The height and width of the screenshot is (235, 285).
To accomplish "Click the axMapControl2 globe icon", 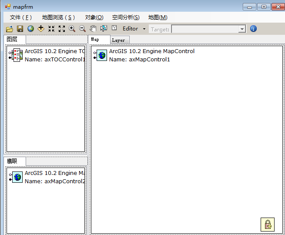I will pos(16,177).
